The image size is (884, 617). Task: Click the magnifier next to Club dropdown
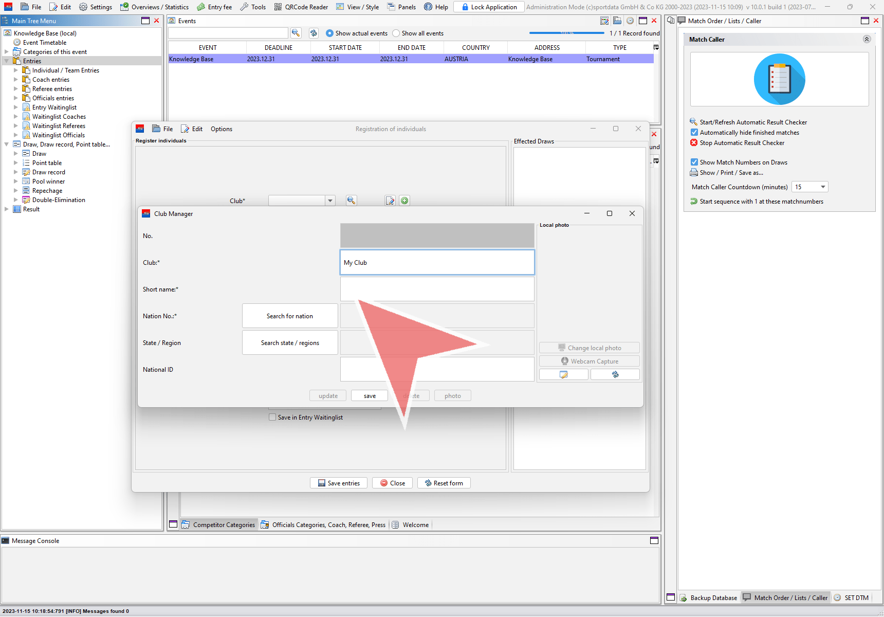click(x=352, y=201)
